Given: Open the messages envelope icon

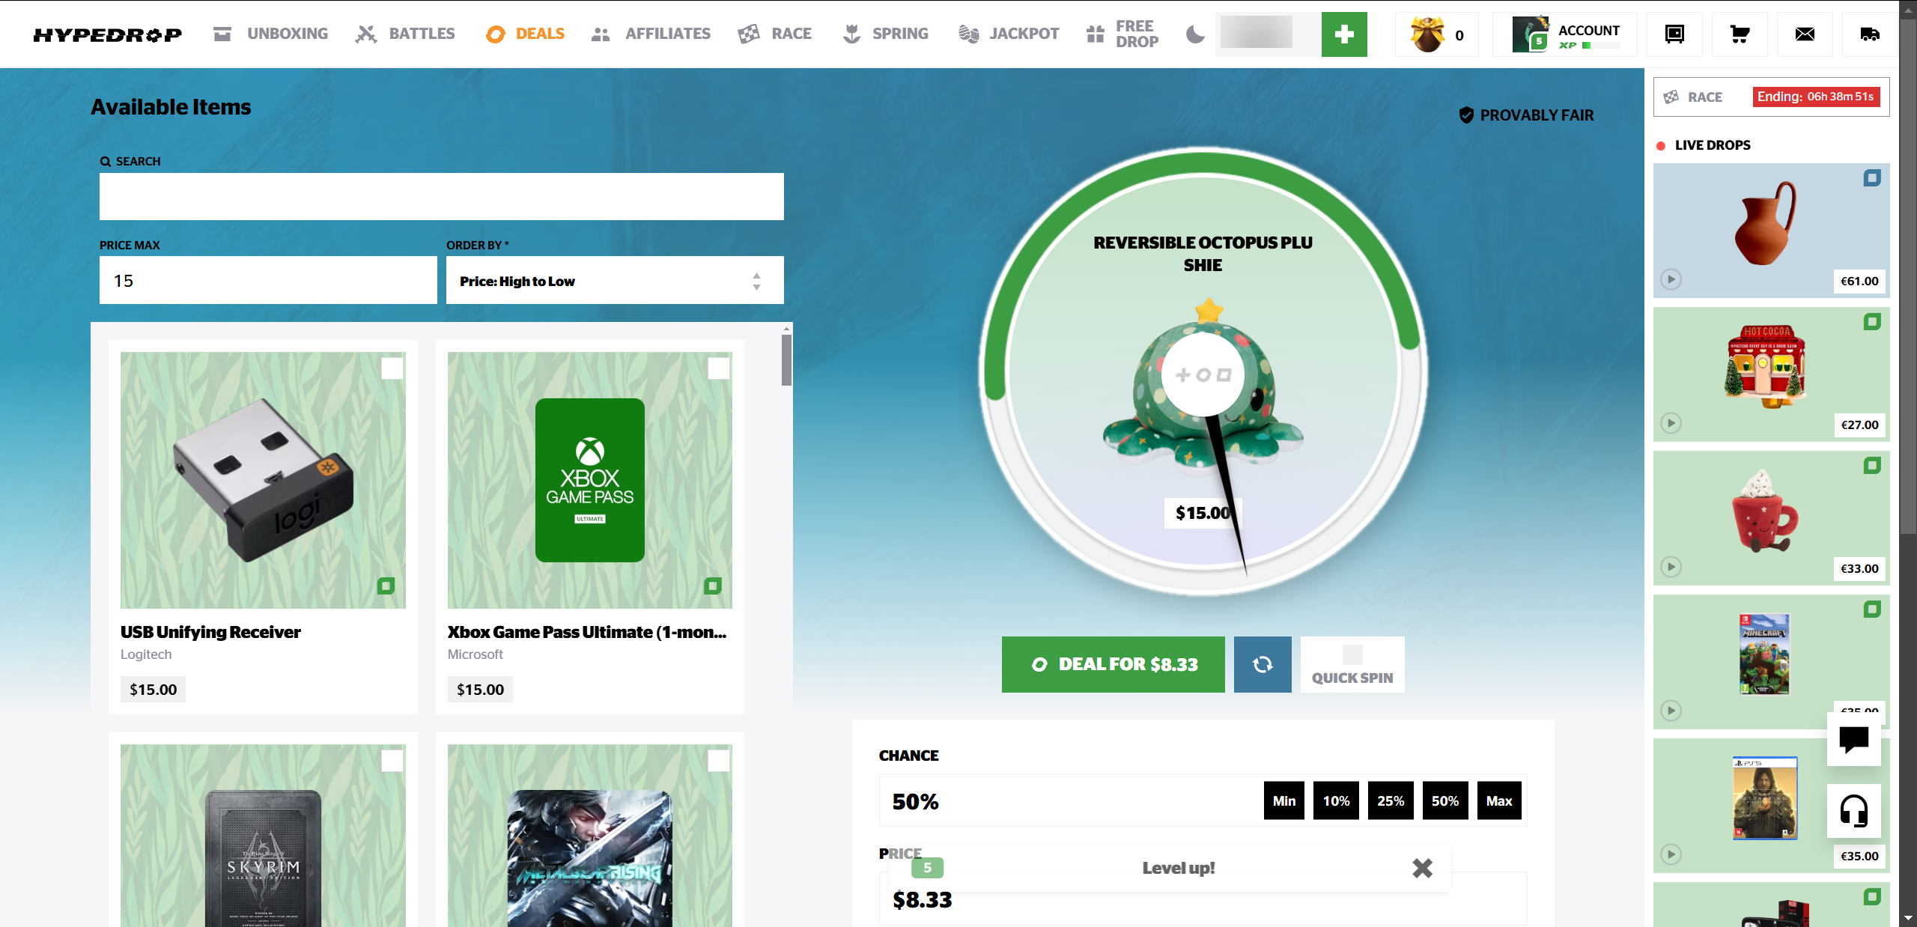Looking at the screenshot, I should (1805, 34).
